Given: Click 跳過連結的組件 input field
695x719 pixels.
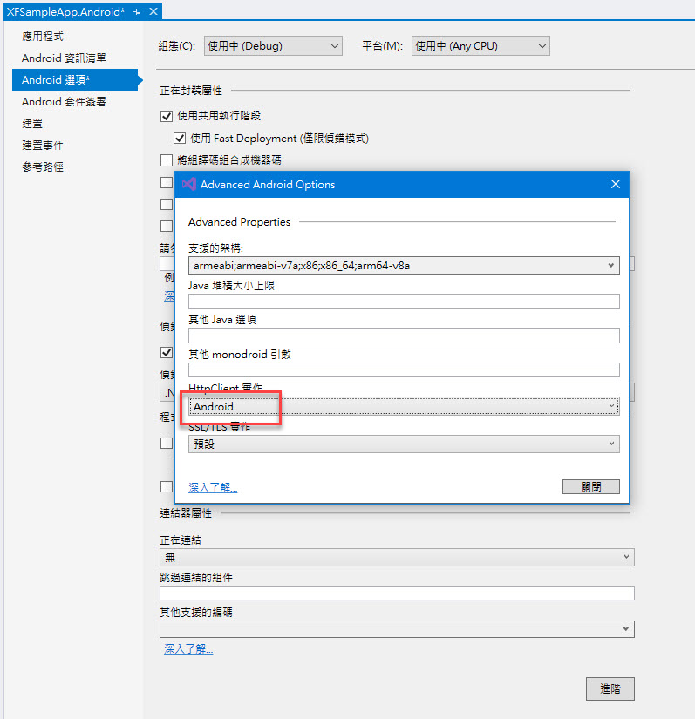Looking at the screenshot, I should pyautogui.click(x=397, y=593).
